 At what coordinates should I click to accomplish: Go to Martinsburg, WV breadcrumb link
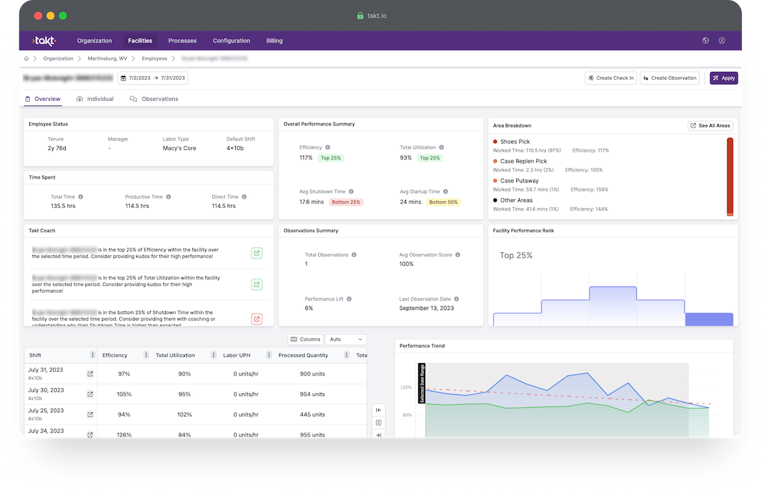tap(108, 59)
